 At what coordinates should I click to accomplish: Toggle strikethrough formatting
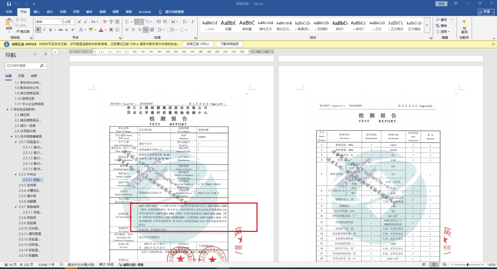click(x=61, y=30)
